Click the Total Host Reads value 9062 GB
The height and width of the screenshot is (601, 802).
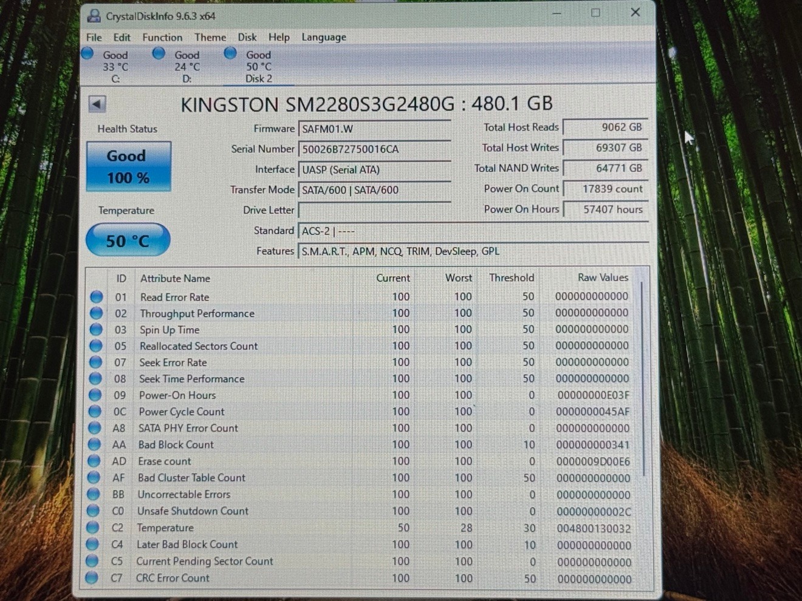[605, 127]
